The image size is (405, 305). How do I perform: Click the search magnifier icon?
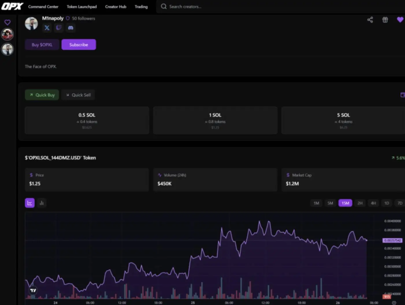coord(164,6)
